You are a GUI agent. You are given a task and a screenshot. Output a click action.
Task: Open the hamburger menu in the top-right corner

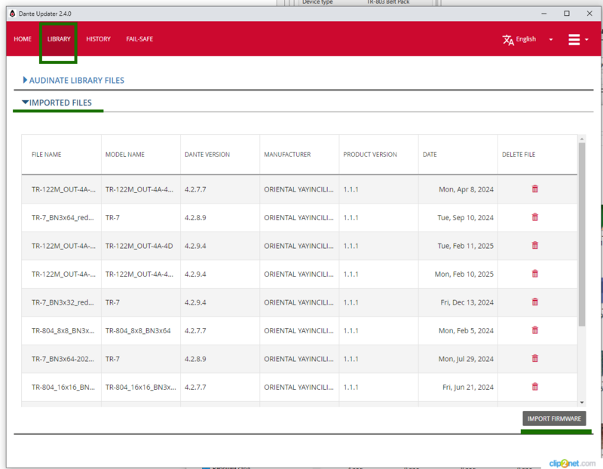(574, 39)
